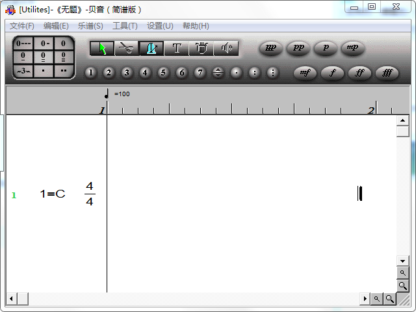Toggle the metronome tool button
416x312 pixels.
click(x=151, y=49)
